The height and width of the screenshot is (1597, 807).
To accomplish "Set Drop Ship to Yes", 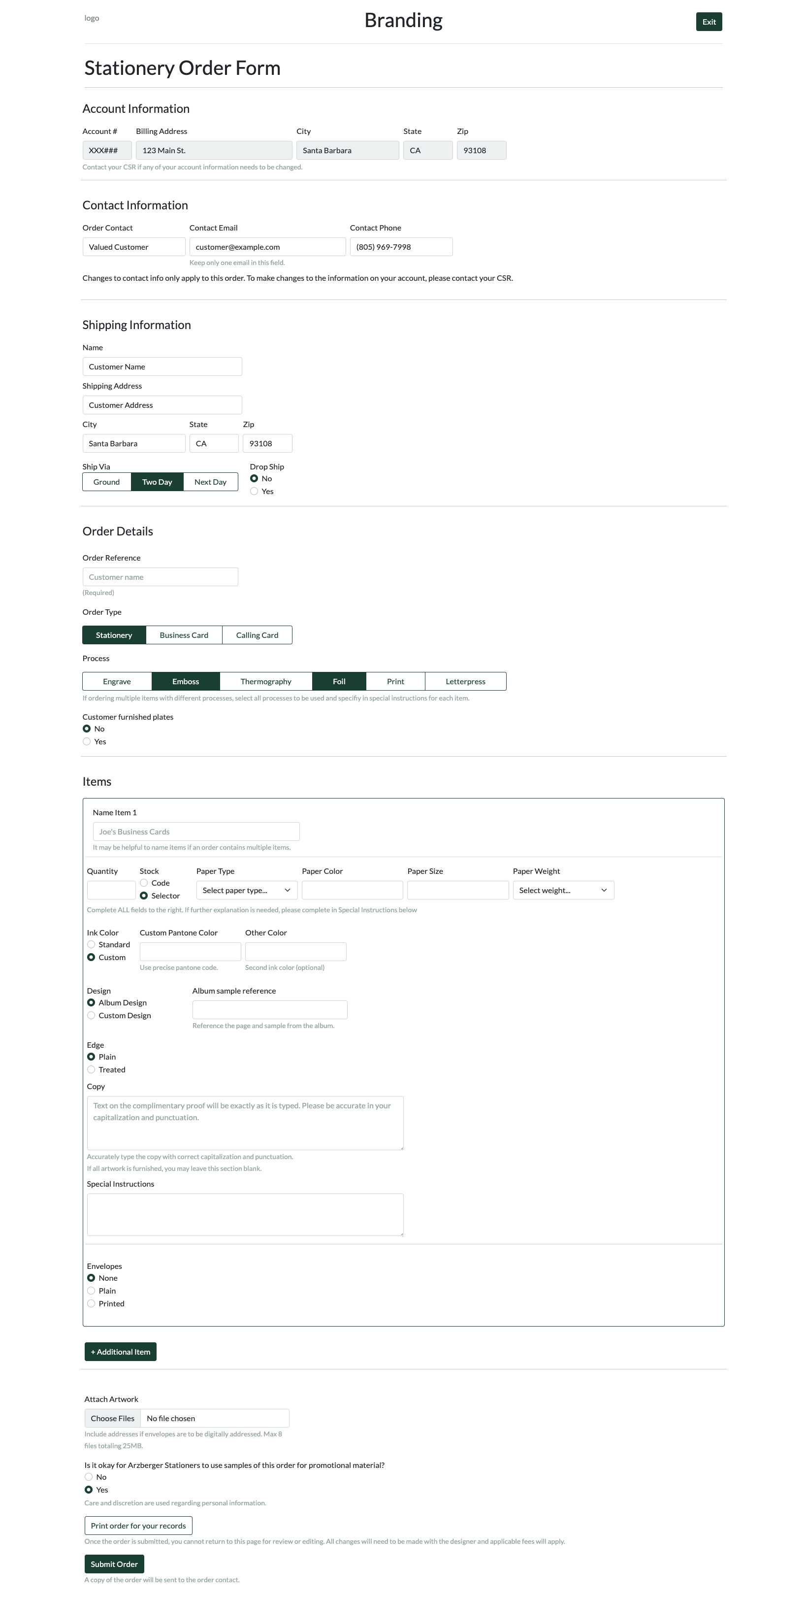I will (254, 492).
